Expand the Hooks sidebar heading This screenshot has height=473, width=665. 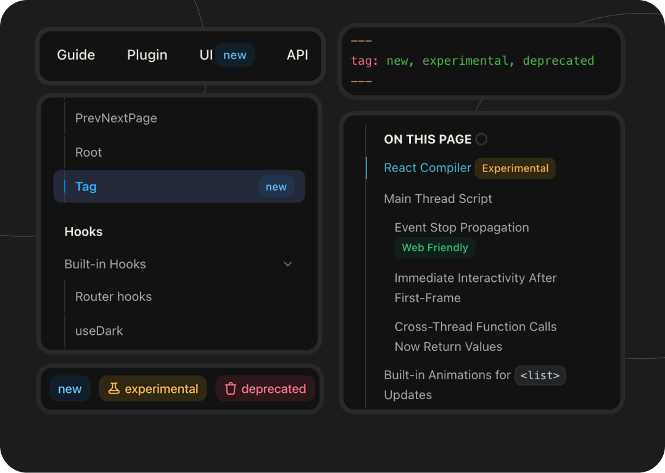(83, 231)
